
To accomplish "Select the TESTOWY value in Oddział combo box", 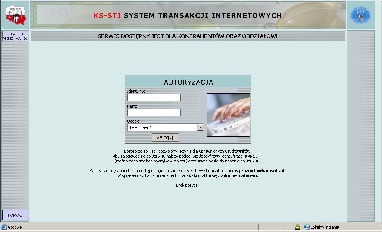I will tap(162, 127).
